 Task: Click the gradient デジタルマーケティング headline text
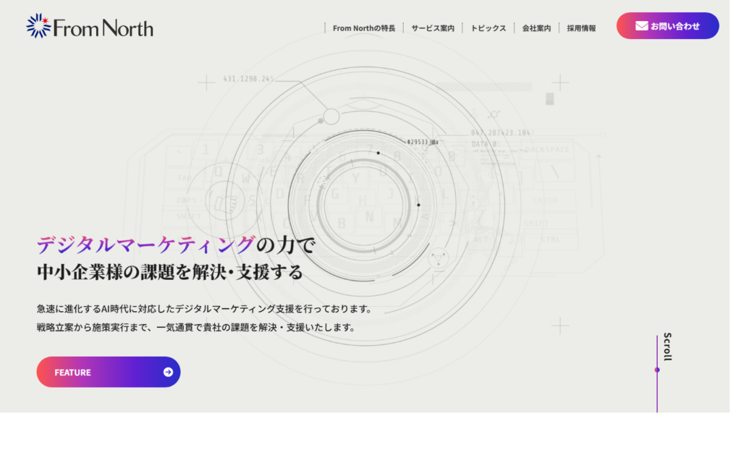145,245
